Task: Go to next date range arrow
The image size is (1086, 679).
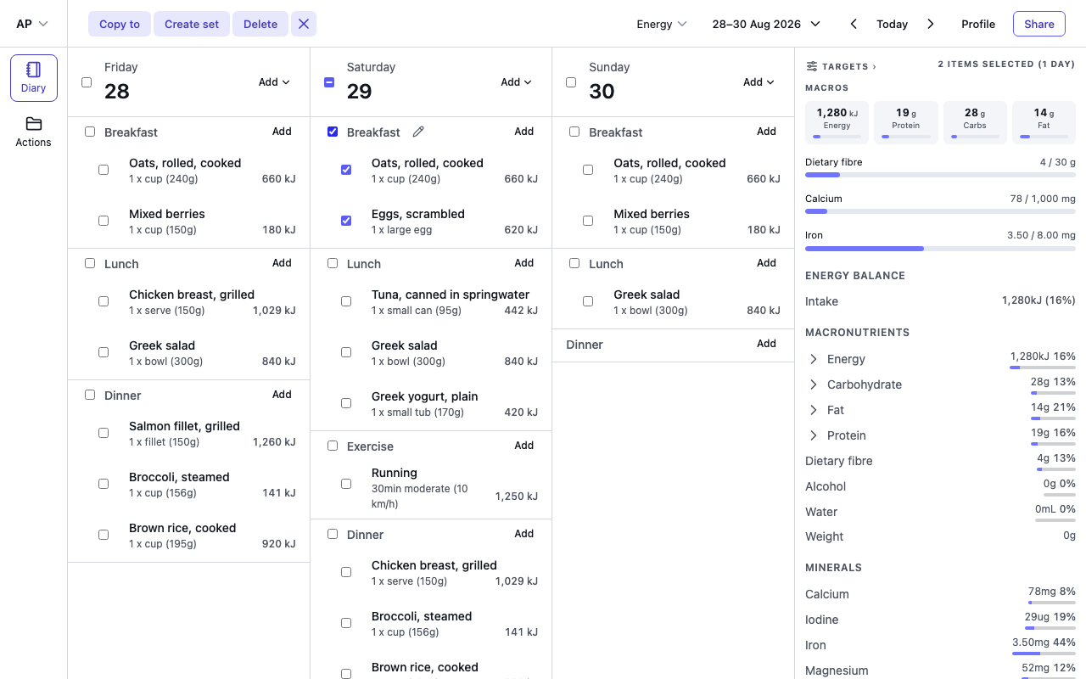Action: (931, 24)
